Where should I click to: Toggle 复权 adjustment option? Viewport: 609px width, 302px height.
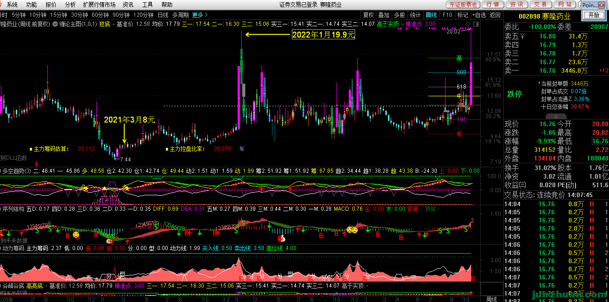point(369,14)
